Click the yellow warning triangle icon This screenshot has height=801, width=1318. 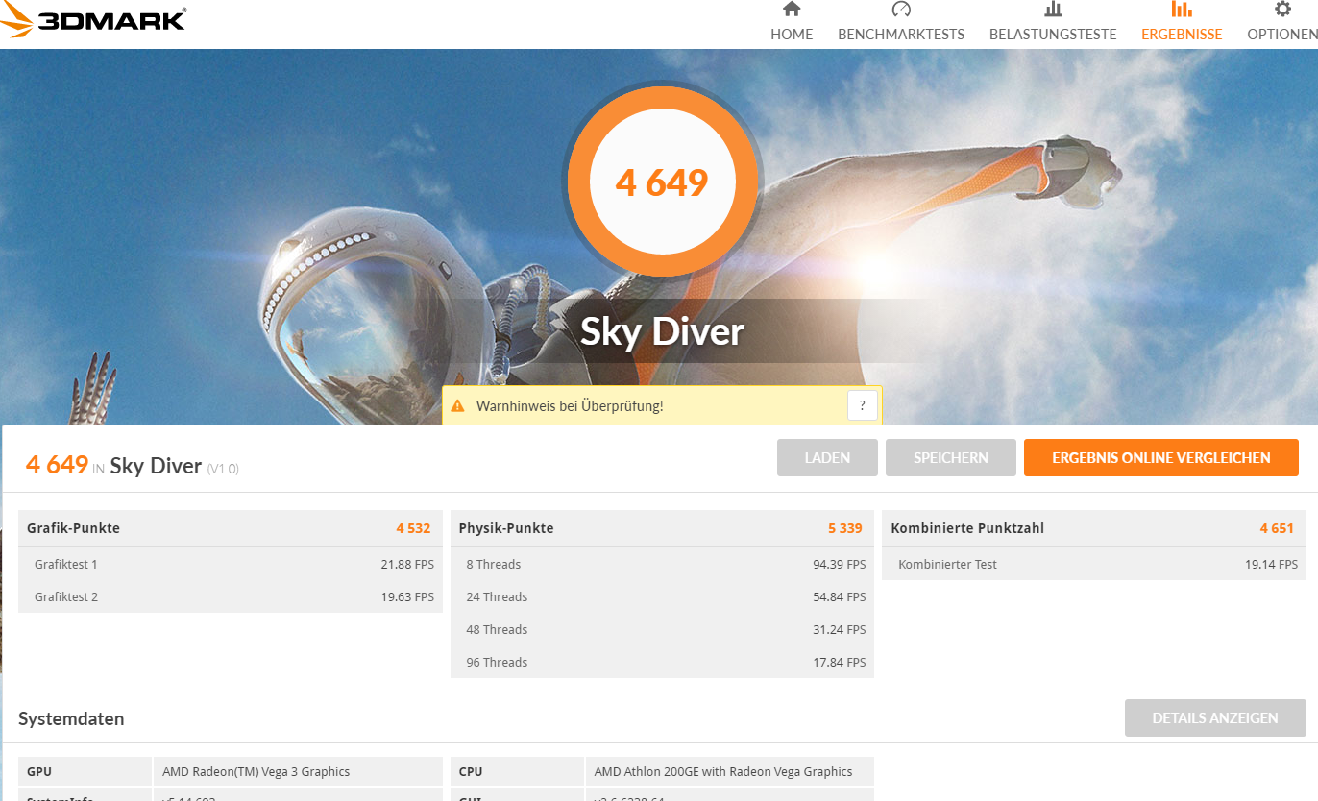[457, 406]
